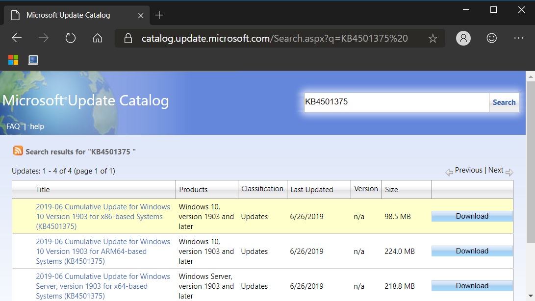Open the Microsoft logo bookmark
535x301 pixels.
click(x=13, y=60)
